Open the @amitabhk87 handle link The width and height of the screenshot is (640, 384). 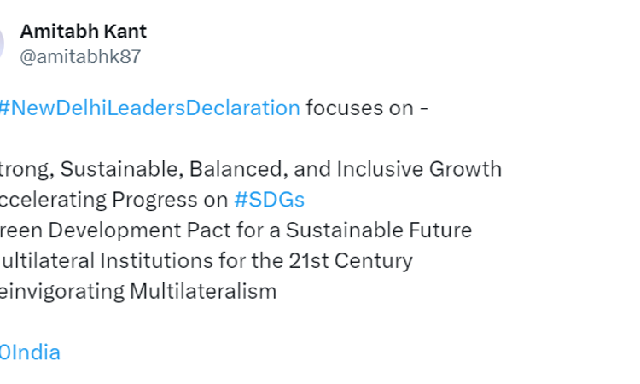(x=80, y=57)
